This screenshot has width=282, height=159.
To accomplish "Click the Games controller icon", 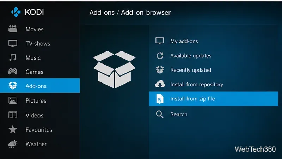I will [13, 72].
